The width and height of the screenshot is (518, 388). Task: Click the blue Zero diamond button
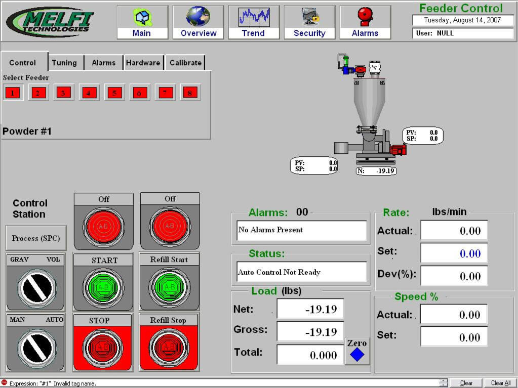(x=357, y=355)
